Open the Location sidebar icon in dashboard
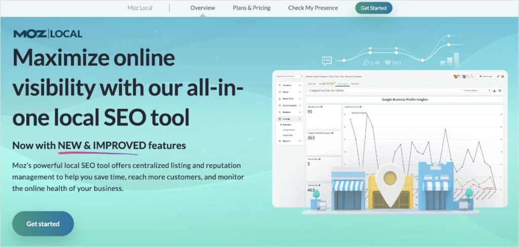The height and width of the screenshot is (247, 519). [x=279, y=86]
